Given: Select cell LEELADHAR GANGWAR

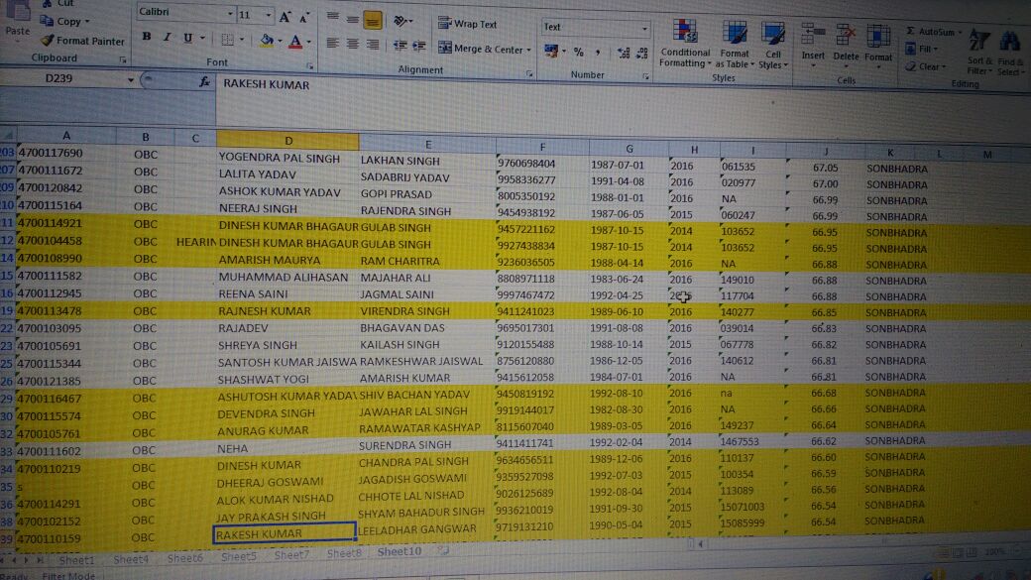Looking at the screenshot, I should pos(425,528).
